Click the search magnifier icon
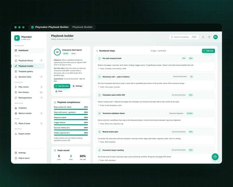233x187 pixels. click(172, 37)
